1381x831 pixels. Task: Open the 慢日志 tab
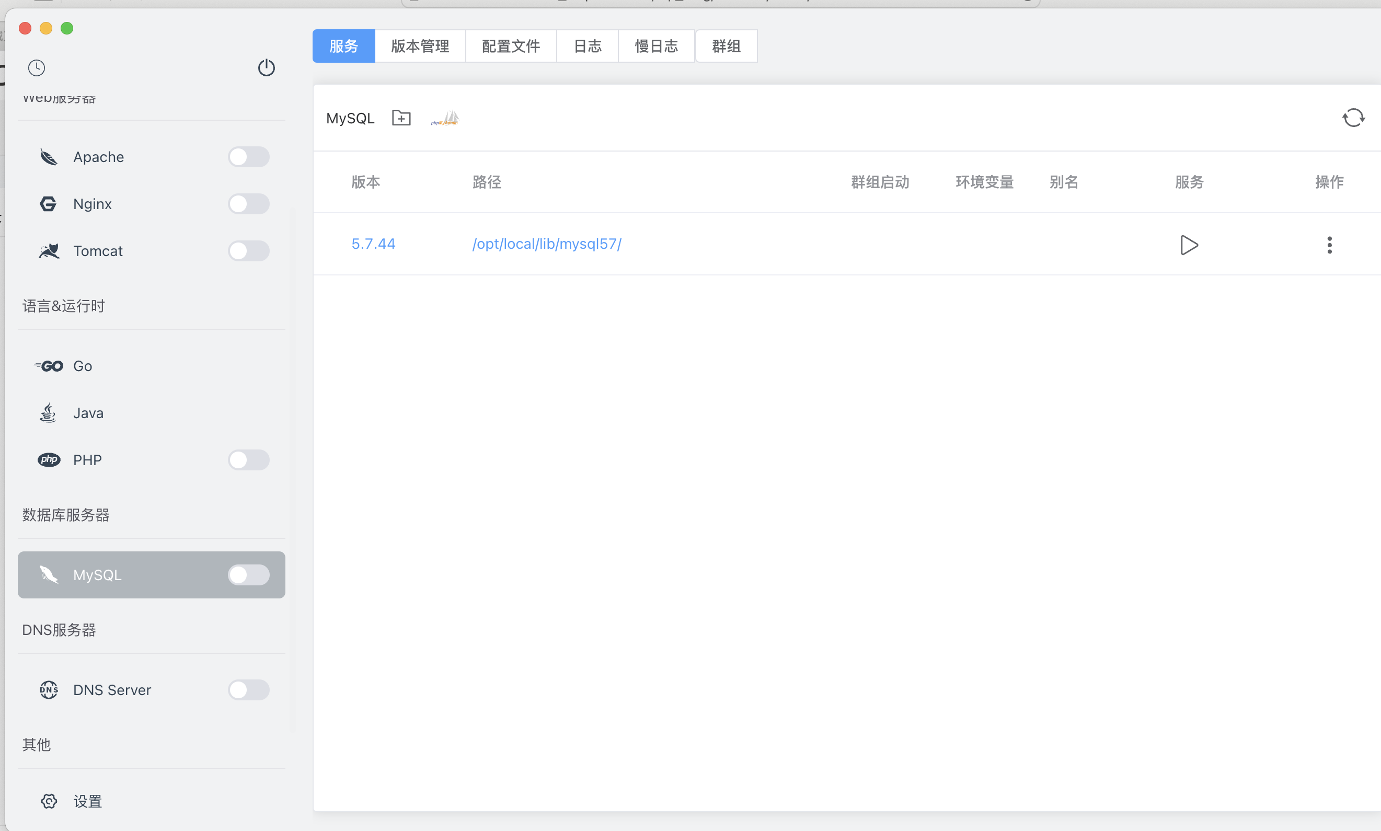[x=657, y=46]
